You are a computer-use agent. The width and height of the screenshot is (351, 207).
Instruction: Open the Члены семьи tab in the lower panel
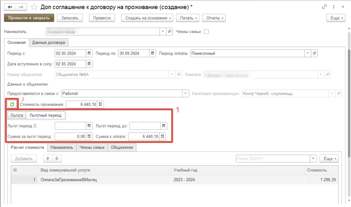pos(92,147)
